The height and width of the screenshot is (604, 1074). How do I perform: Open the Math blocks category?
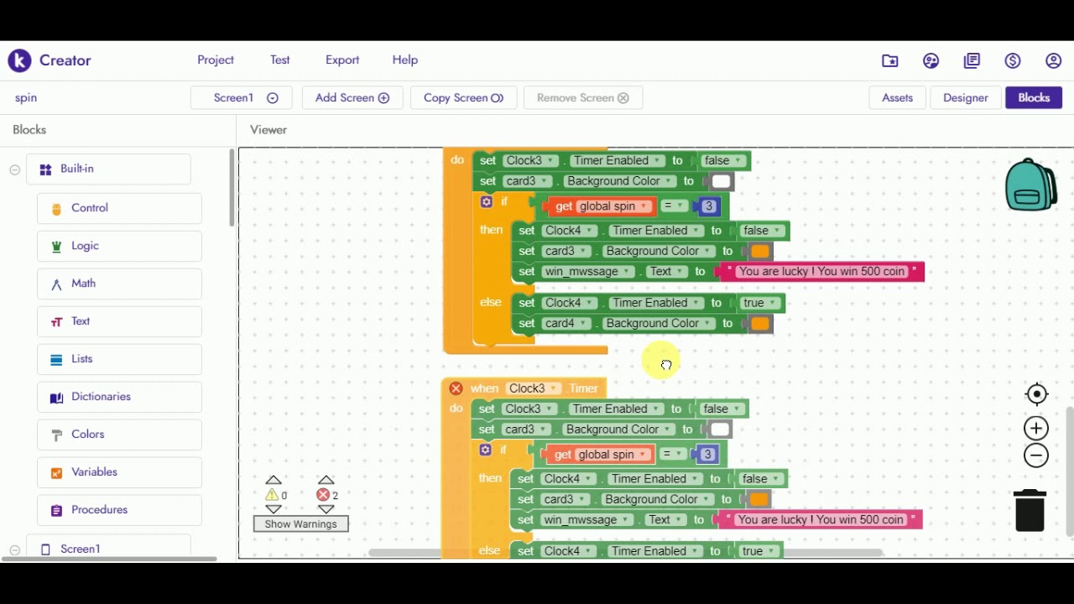pos(119,284)
